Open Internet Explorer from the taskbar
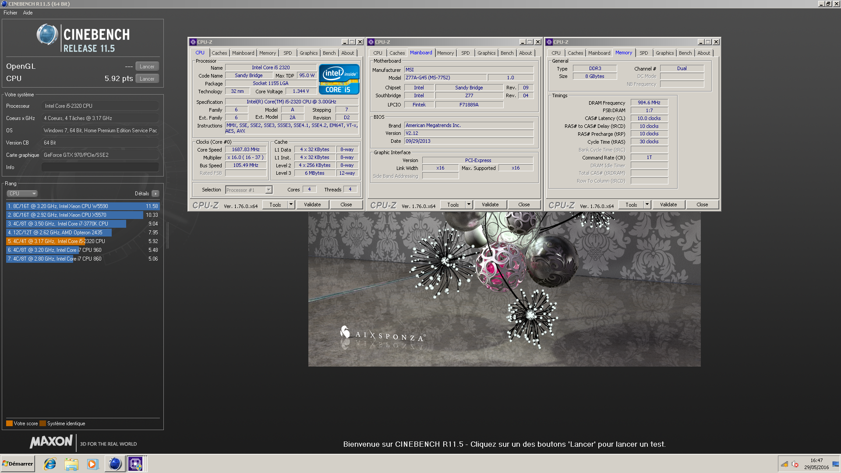Screen dimensions: 841x473 point(50,464)
